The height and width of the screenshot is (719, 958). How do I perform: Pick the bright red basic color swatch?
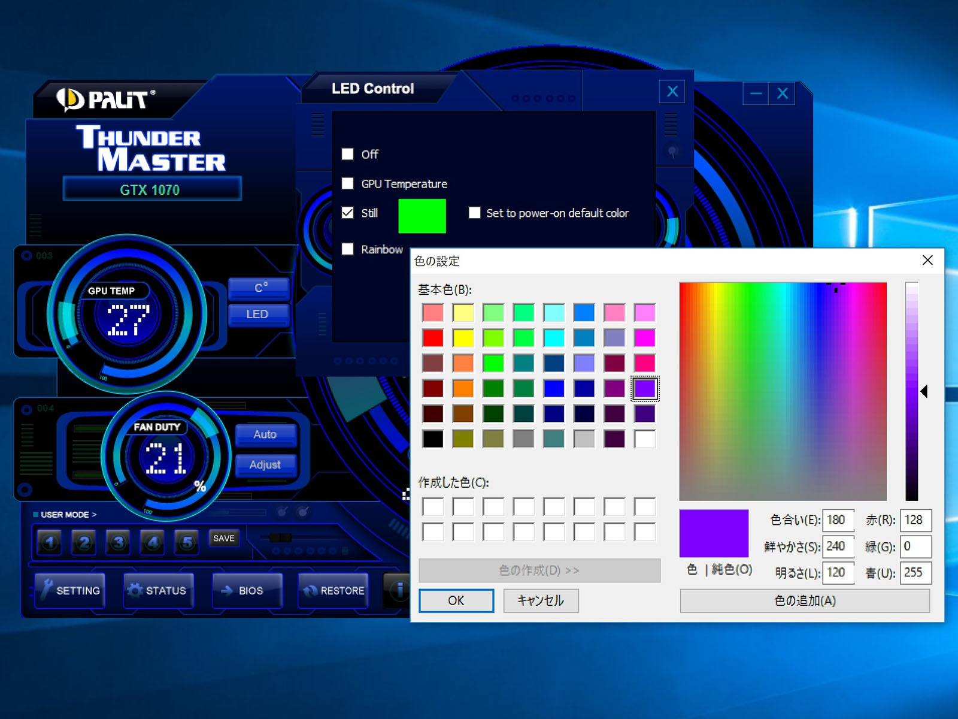click(433, 338)
